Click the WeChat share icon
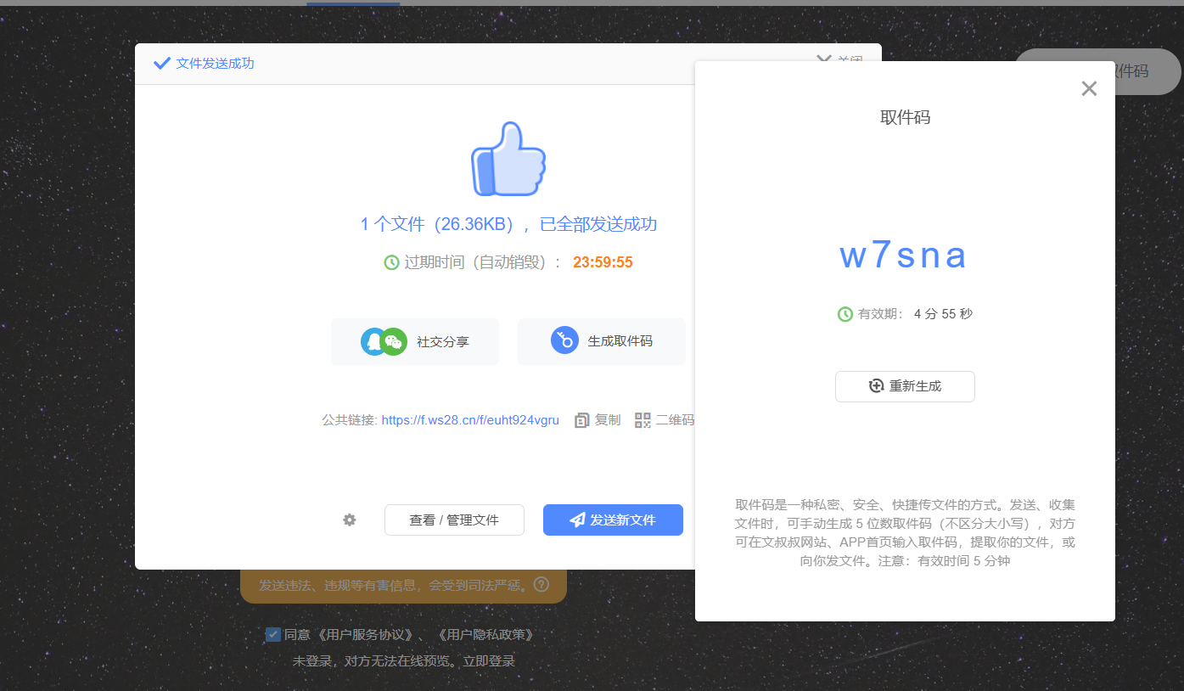The height and width of the screenshot is (691, 1184). click(x=393, y=341)
